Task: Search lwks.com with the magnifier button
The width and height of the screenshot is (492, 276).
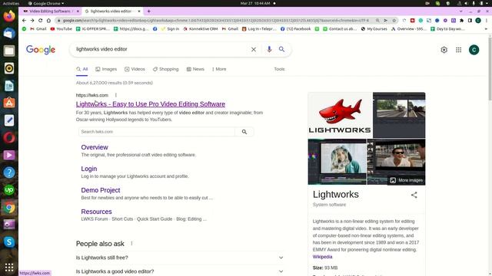Action: [244, 132]
